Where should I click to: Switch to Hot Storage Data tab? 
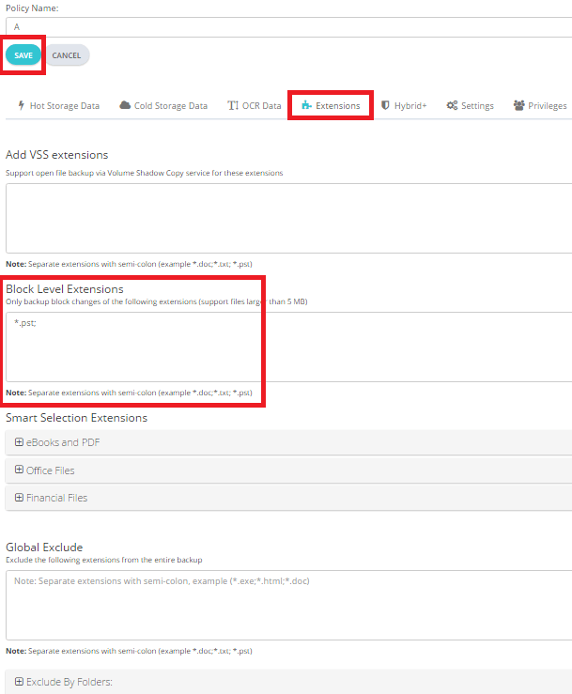tap(58, 106)
